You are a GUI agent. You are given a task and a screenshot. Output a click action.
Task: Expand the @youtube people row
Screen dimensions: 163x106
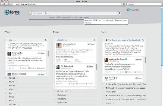(x=75, y=95)
